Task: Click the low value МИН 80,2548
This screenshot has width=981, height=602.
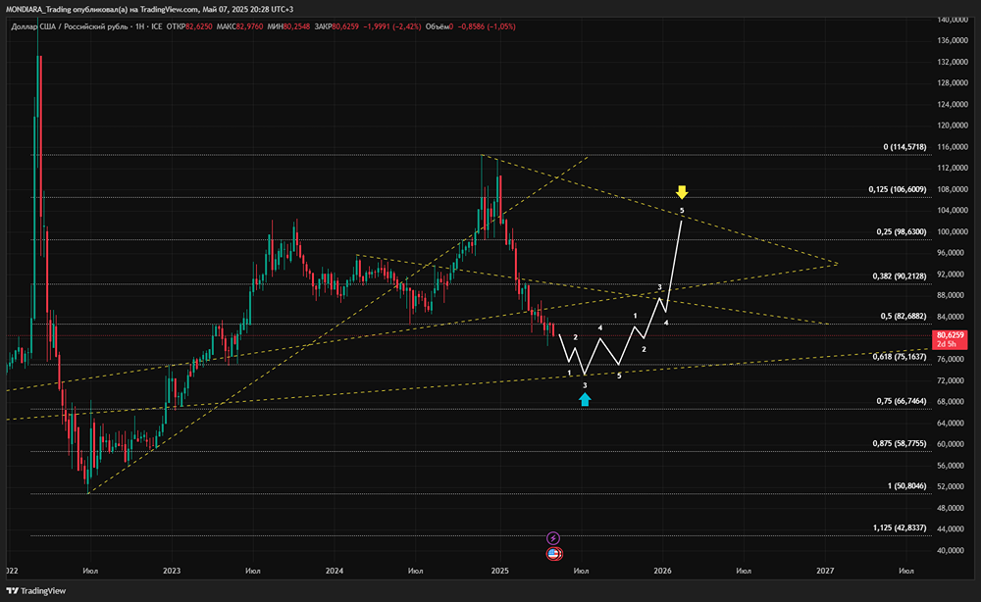Action: [x=288, y=26]
